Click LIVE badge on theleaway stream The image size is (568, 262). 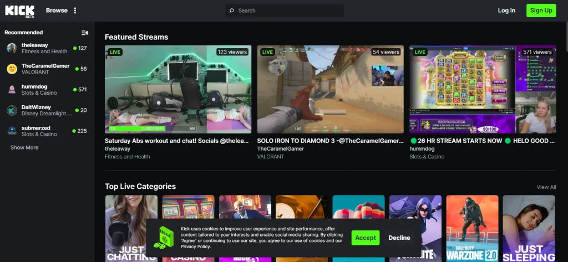(115, 52)
